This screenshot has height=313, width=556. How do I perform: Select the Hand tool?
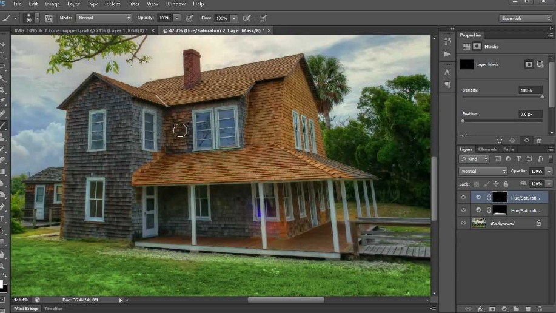(x=2, y=254)
